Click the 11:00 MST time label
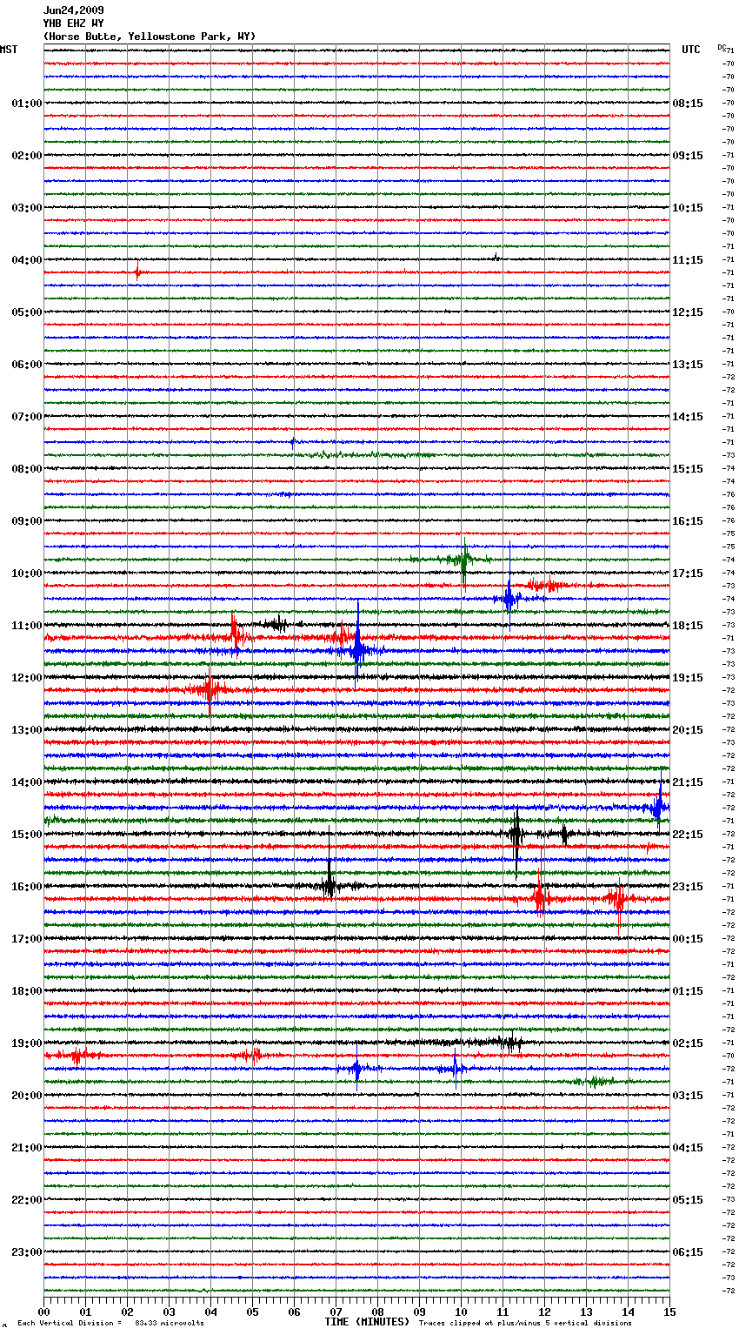Viewport: 739px width, 1335px height. 27,626
